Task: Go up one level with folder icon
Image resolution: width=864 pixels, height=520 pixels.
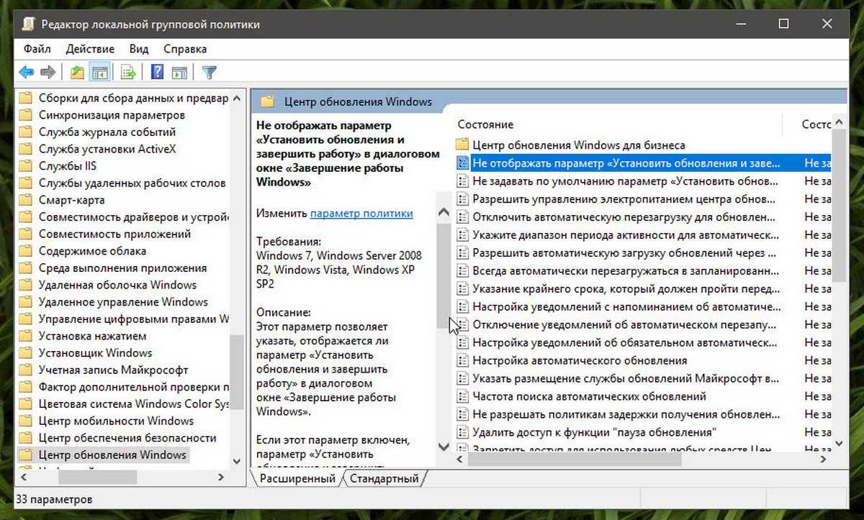Action: (77, 72)
